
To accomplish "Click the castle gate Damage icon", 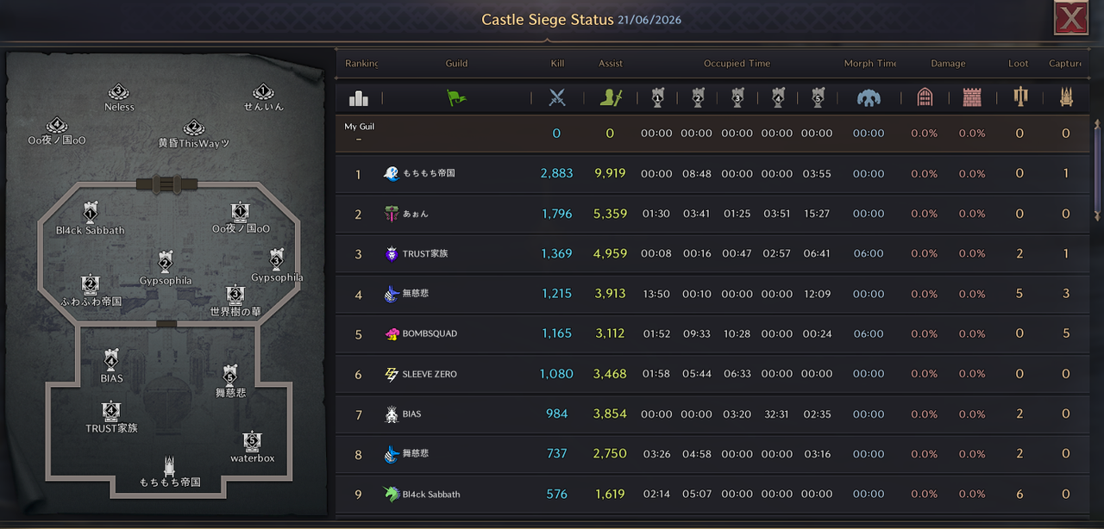I will 925,98.
